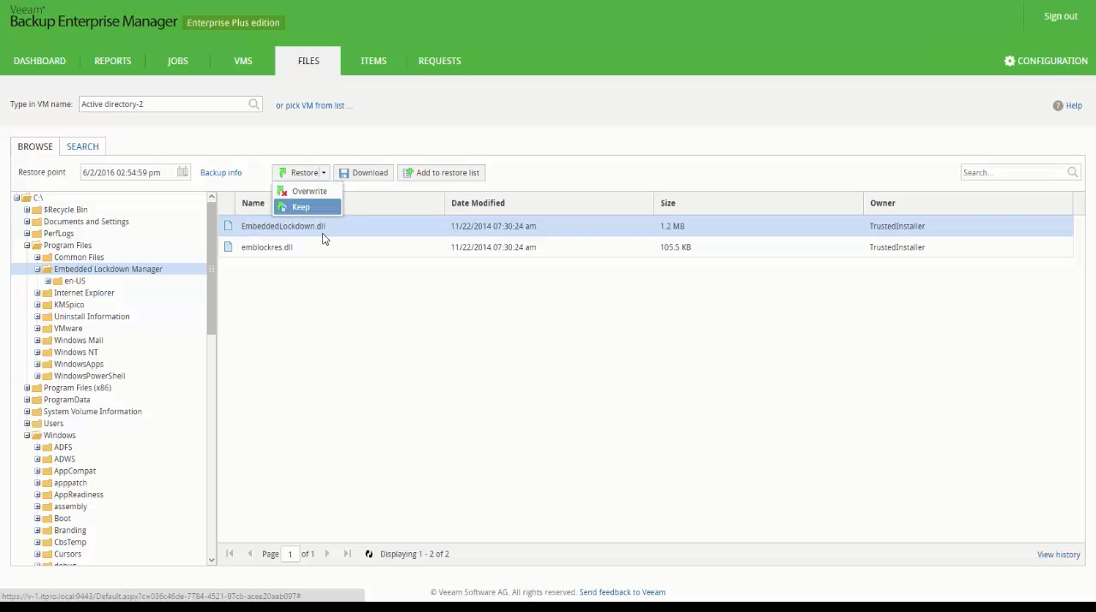Click Add to restore list button
1096x612 pixels.
(x=441, y=173)
